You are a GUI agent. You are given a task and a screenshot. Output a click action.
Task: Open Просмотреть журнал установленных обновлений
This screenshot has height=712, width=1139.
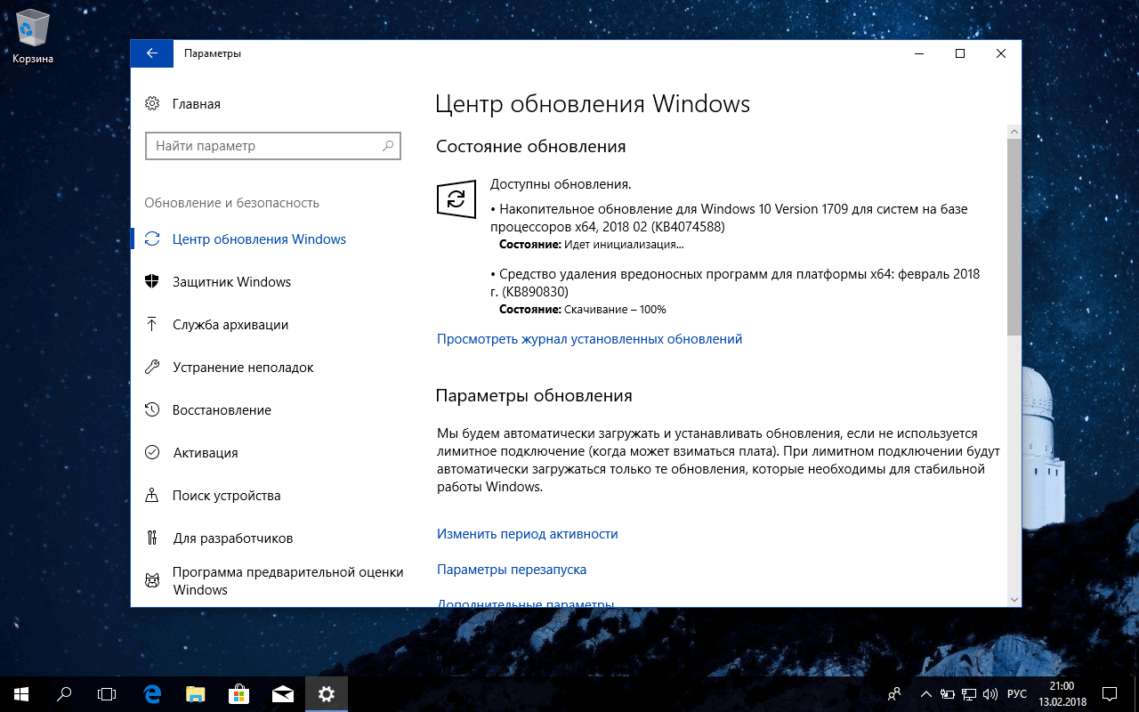[x=588, y=339]
